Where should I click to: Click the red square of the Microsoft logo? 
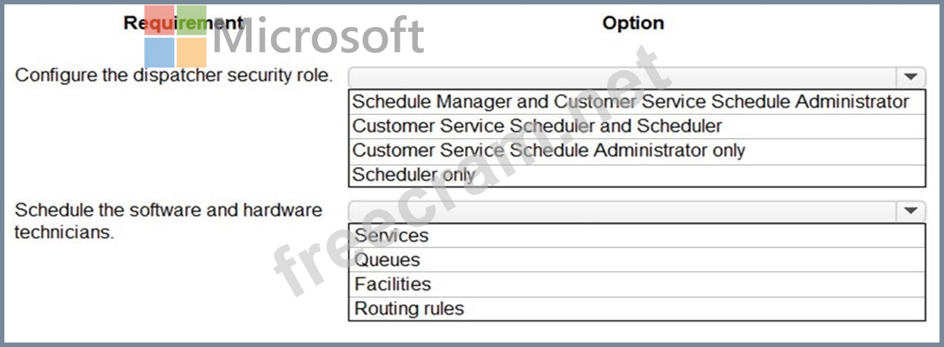tap(159, 20)
